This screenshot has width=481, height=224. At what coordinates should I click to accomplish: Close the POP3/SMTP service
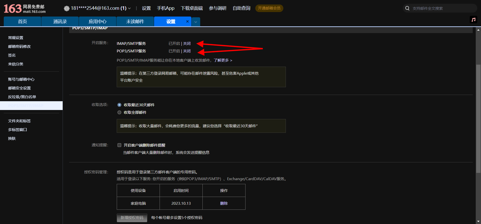point(187,51)
